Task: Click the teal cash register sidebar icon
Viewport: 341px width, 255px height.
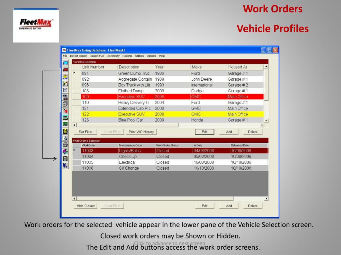Action: [x=65, y=118]
